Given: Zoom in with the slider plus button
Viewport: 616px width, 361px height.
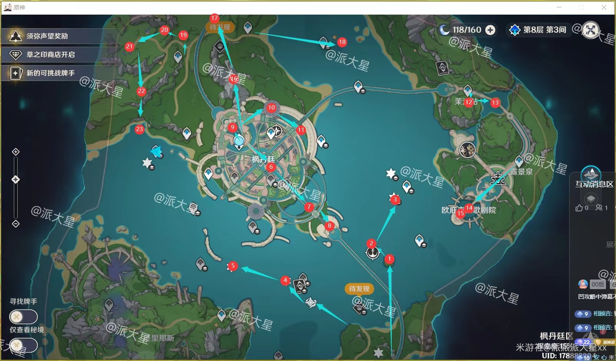Looking at the screenshot, I should (16, 152).
